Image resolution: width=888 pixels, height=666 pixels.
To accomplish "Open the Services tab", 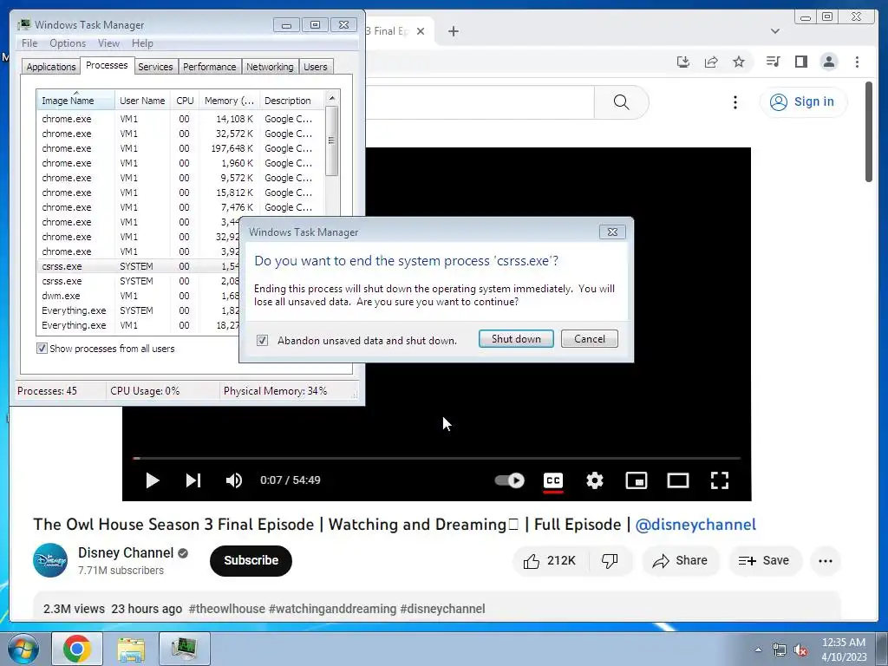I will (155, 67).
